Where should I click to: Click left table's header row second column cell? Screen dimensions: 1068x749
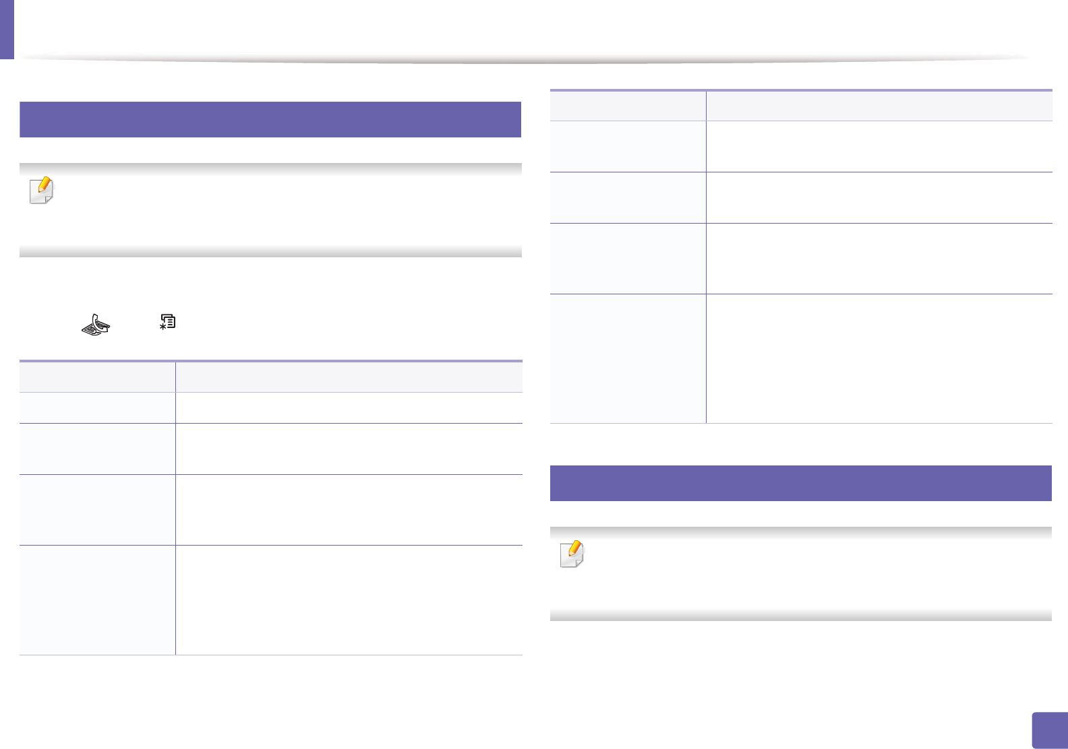point(349,377)
